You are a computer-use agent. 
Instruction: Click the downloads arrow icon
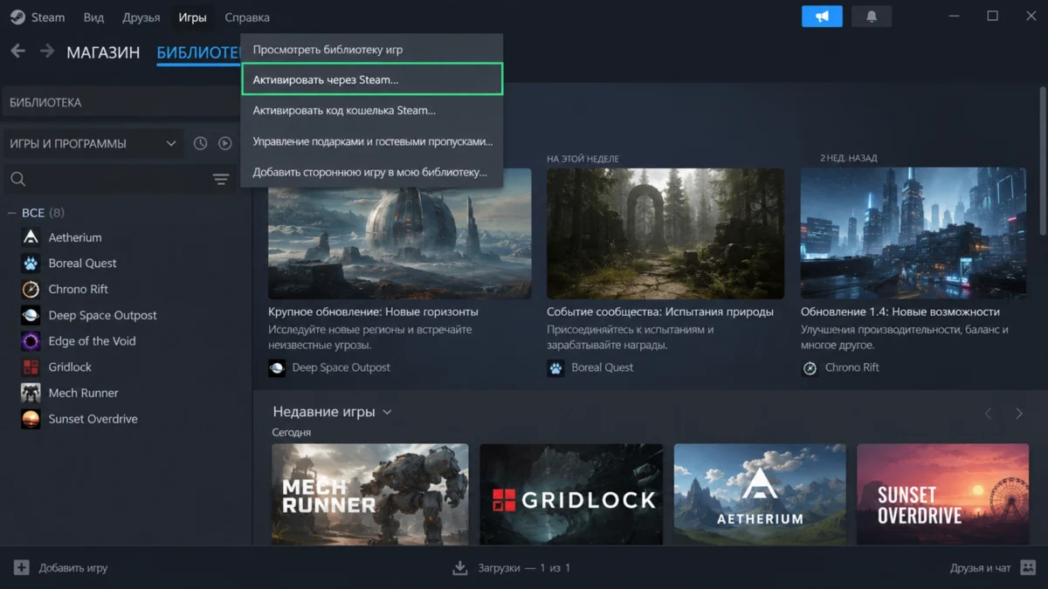point(460,568)
